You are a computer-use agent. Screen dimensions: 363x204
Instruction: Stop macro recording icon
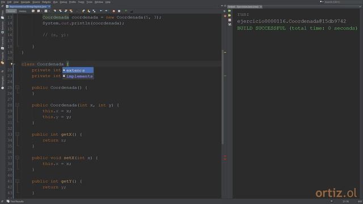119,11
